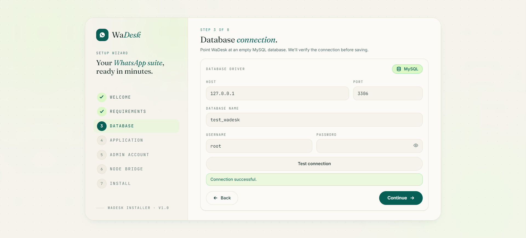The image size is (526, 238).
Task: Click the Connection successful message
Action: [314, 179]
